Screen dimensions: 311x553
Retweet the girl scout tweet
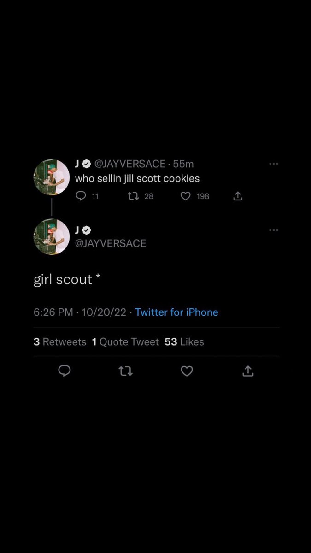click(125, 371)
